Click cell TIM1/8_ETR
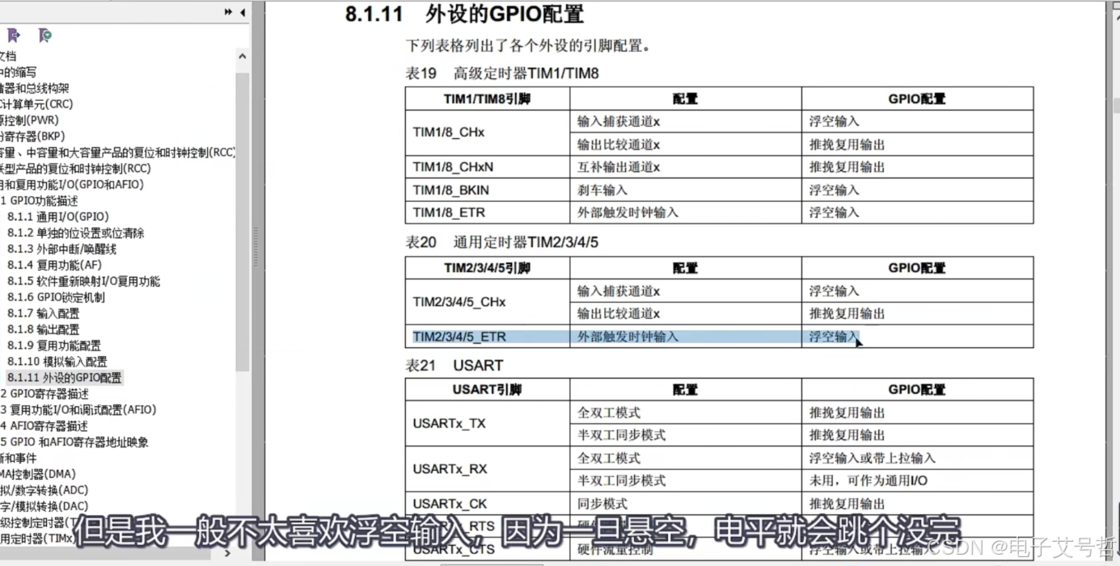The image size is (1120, 566). click(x=488, y=212)
